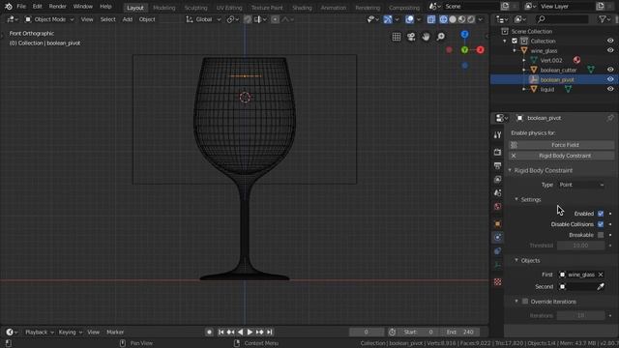Toggle the Breakable checkbox
The height and width of the screenshot is (348, 619).
coord(601,235)
